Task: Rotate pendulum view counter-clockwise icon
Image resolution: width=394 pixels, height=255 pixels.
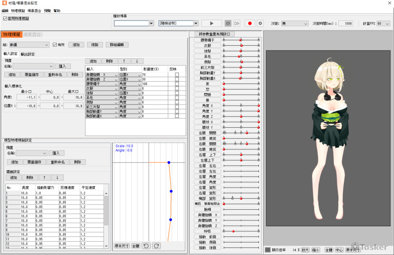Action: click(146, 246)
